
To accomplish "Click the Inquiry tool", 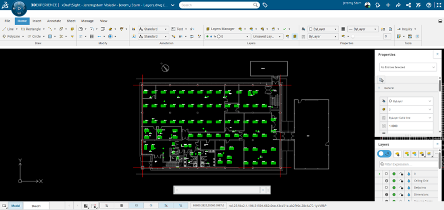I will [x=404, y=29].
